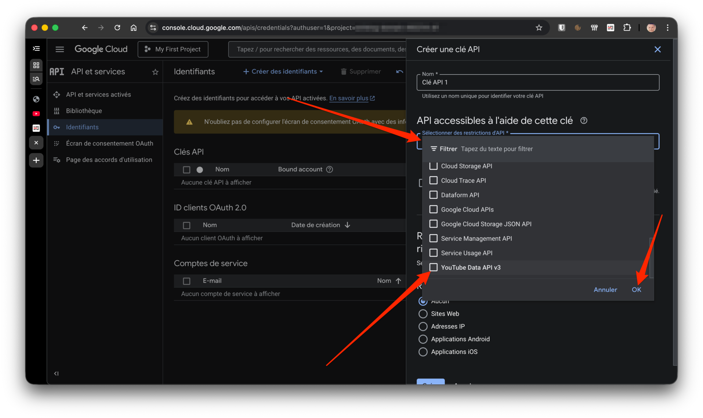Open YouTube shortcut in left sidebar
Screen dimensions: 703x418
click(36, 114)
